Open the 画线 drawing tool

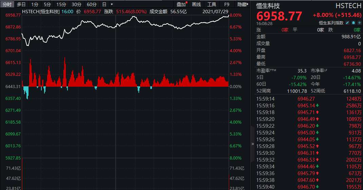coord(196,4)
